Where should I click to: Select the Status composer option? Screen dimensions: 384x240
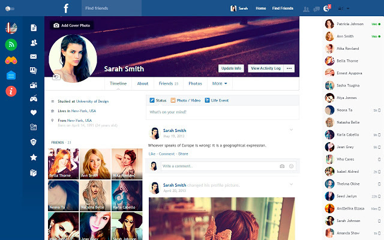(158, 100)
